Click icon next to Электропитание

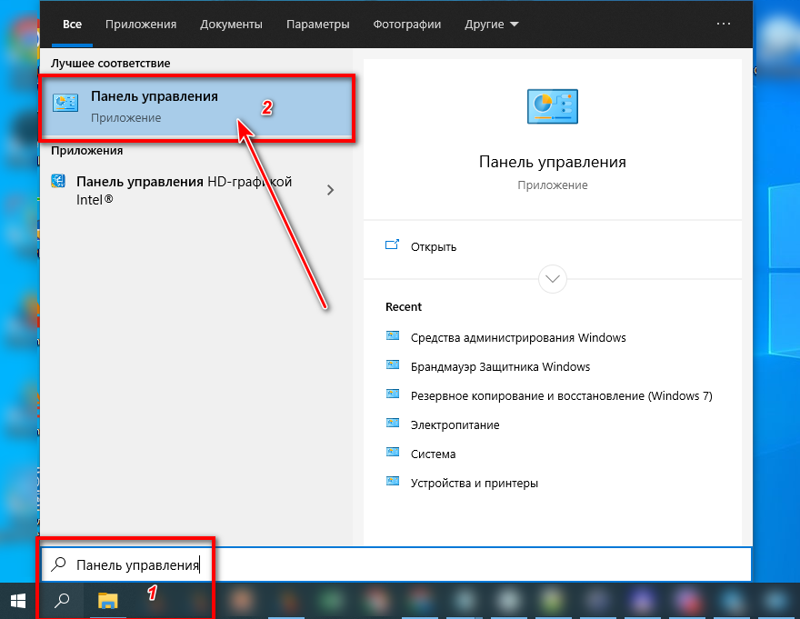pos(393,423)
